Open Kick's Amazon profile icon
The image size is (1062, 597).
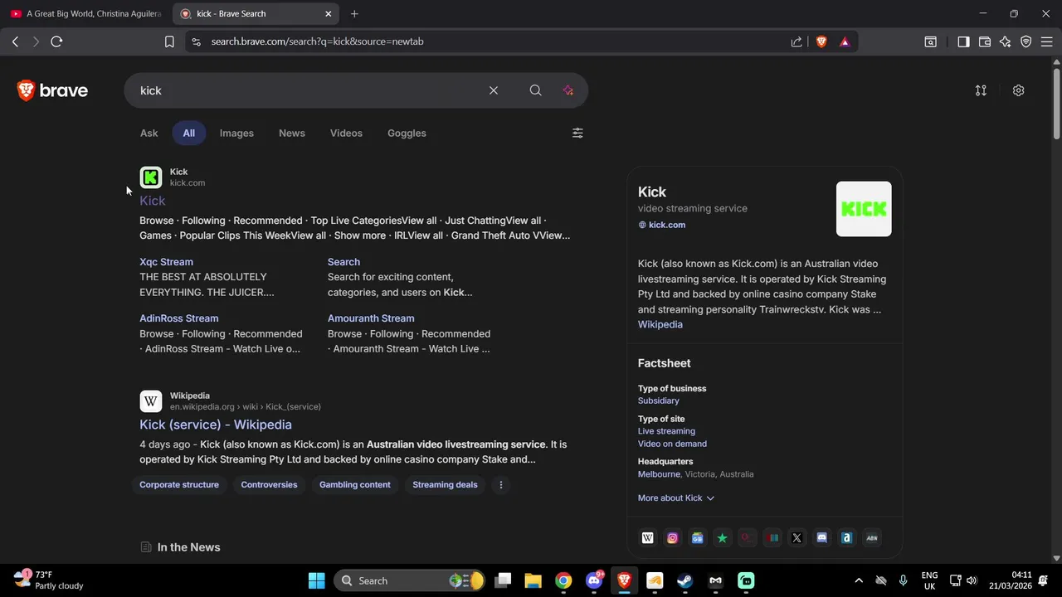pos(846,538)
